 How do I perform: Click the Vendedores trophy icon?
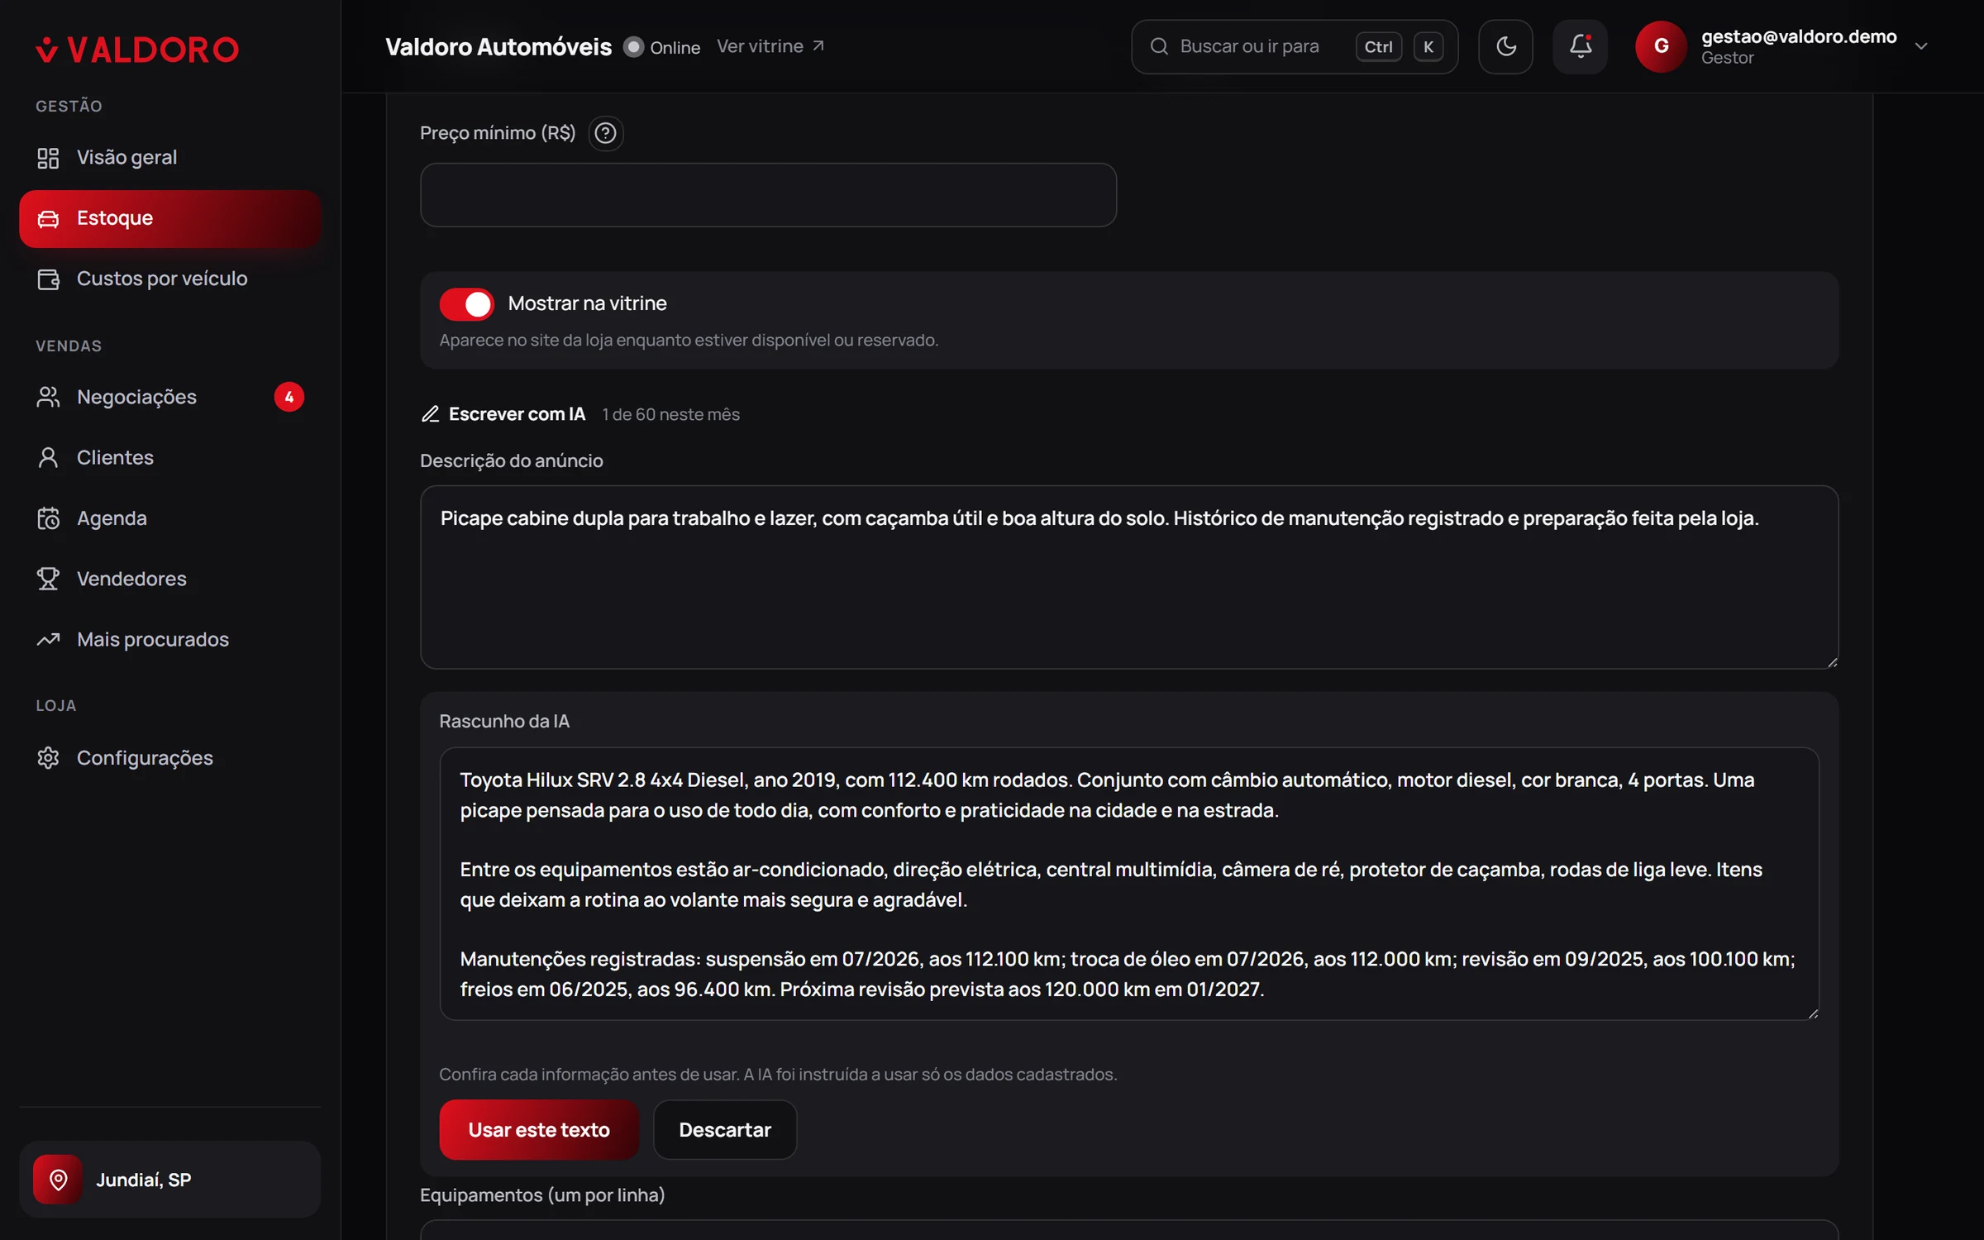point(48,579)
